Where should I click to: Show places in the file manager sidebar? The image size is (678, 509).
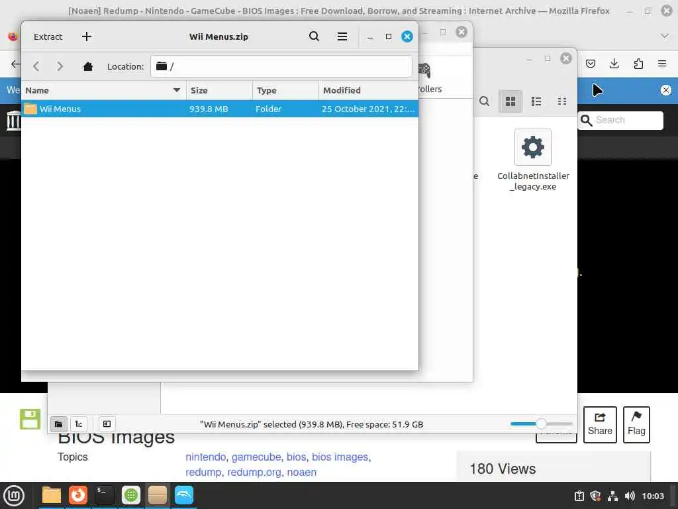click(59, 424)
